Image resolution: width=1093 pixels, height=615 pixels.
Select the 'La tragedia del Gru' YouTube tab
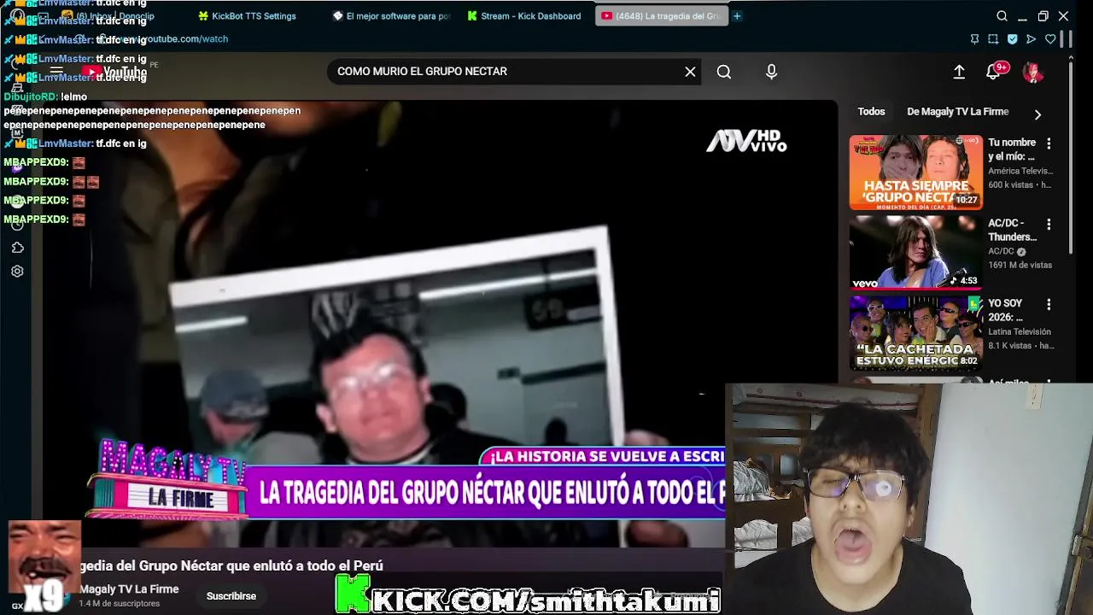[x=662, y=16]
